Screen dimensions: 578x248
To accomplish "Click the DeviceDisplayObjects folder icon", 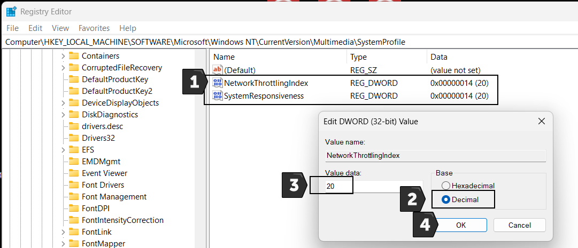I will pyautogui.click(x=74, y=102).
